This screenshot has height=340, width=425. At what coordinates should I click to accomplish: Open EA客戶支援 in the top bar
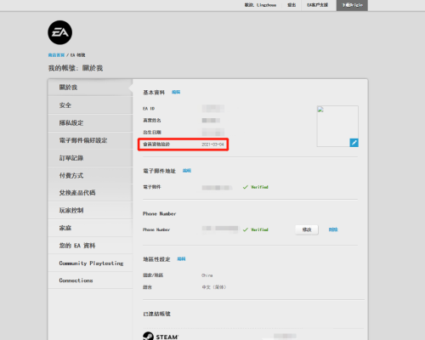pyautogui.click(x=317, y=5)
